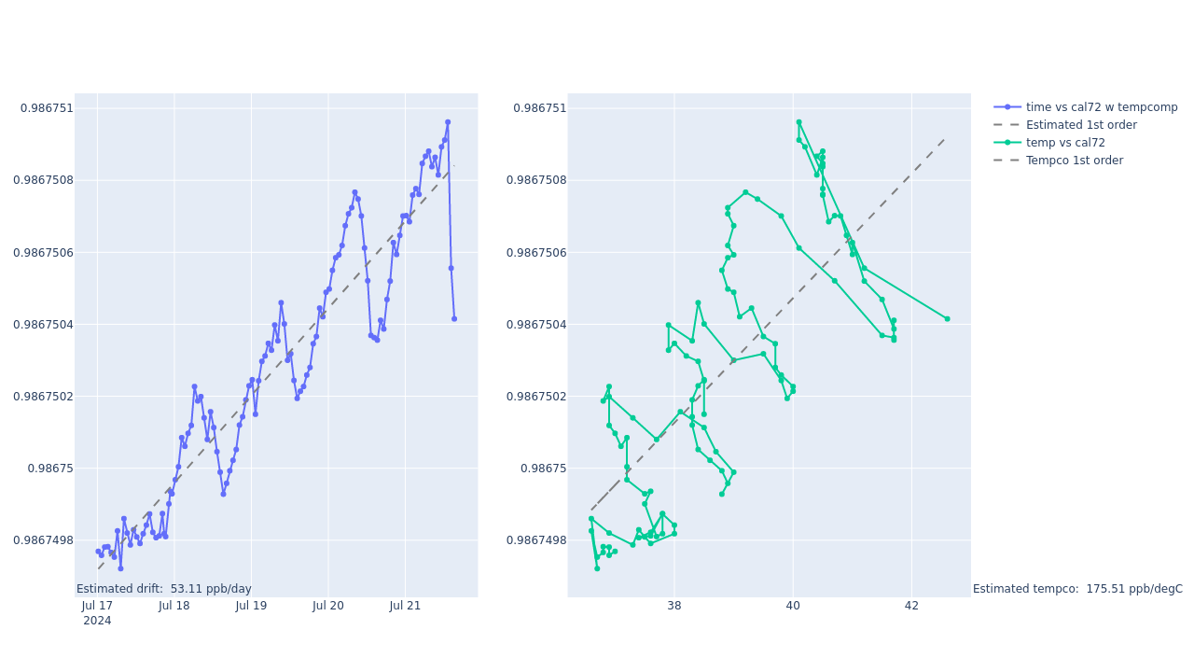Image resolution: width=1194 pixels, height=672 pixels.
Task: Toggle the 'temp vs cal72' legend entry
Action: tap(1065, 143)
